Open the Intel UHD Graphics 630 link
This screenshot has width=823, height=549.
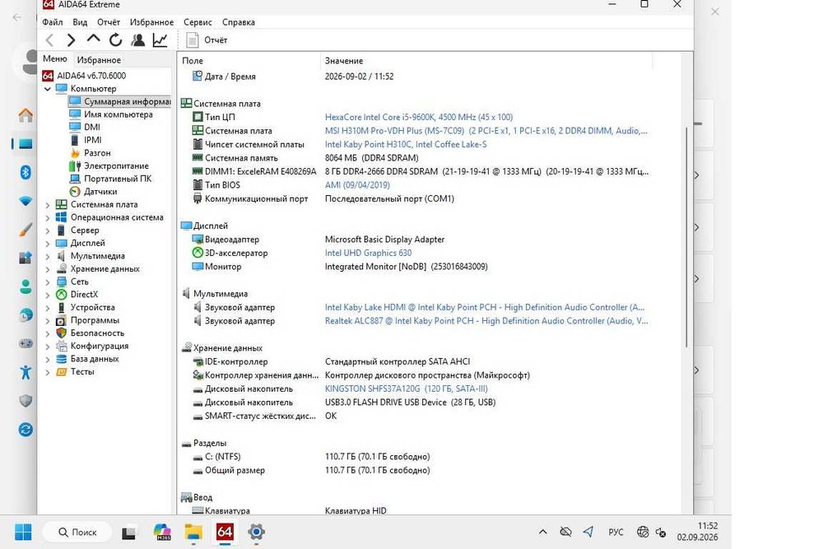click(x=368, y=253)
